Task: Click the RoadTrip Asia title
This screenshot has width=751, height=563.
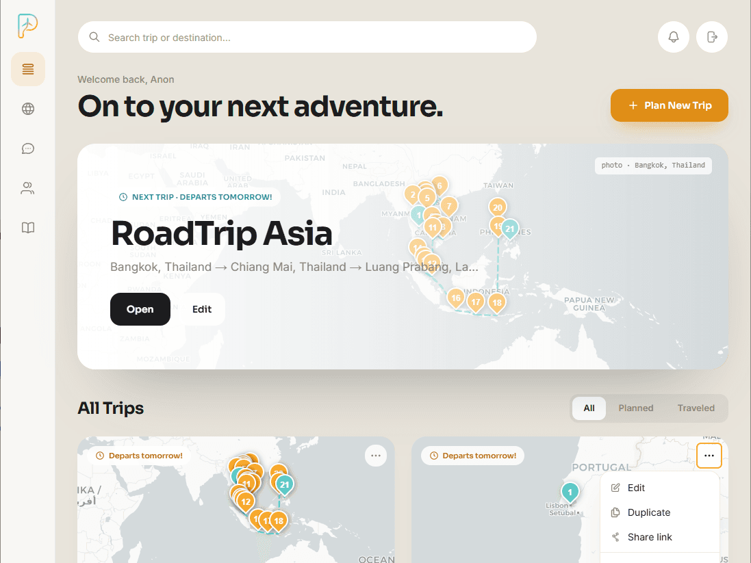Action: (222, 234)
